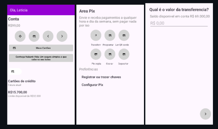The image size is (218, 129).
Task: Open Registrar ou trazer chaves
Action: click(x=101, y=77)
